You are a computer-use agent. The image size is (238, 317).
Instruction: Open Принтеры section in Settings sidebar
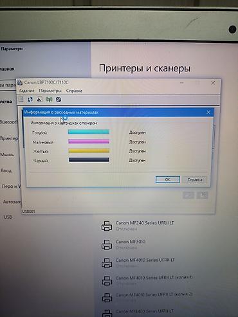point(9,138)
